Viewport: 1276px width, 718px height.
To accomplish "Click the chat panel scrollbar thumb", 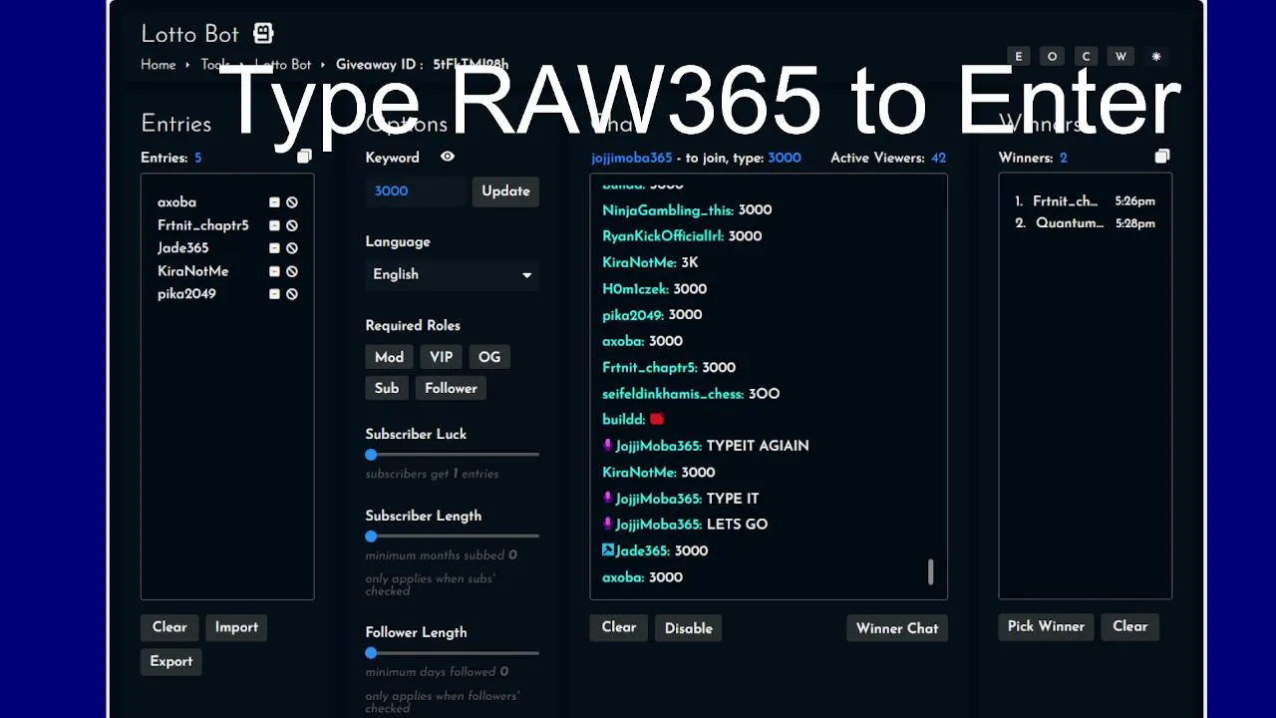I will tap(931, 571).
